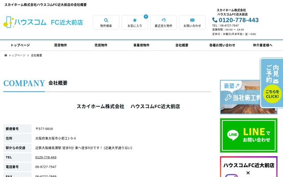Open 各種お問い合わせ menu item
This screenshot has height=177, width=283.
point(222,45)
